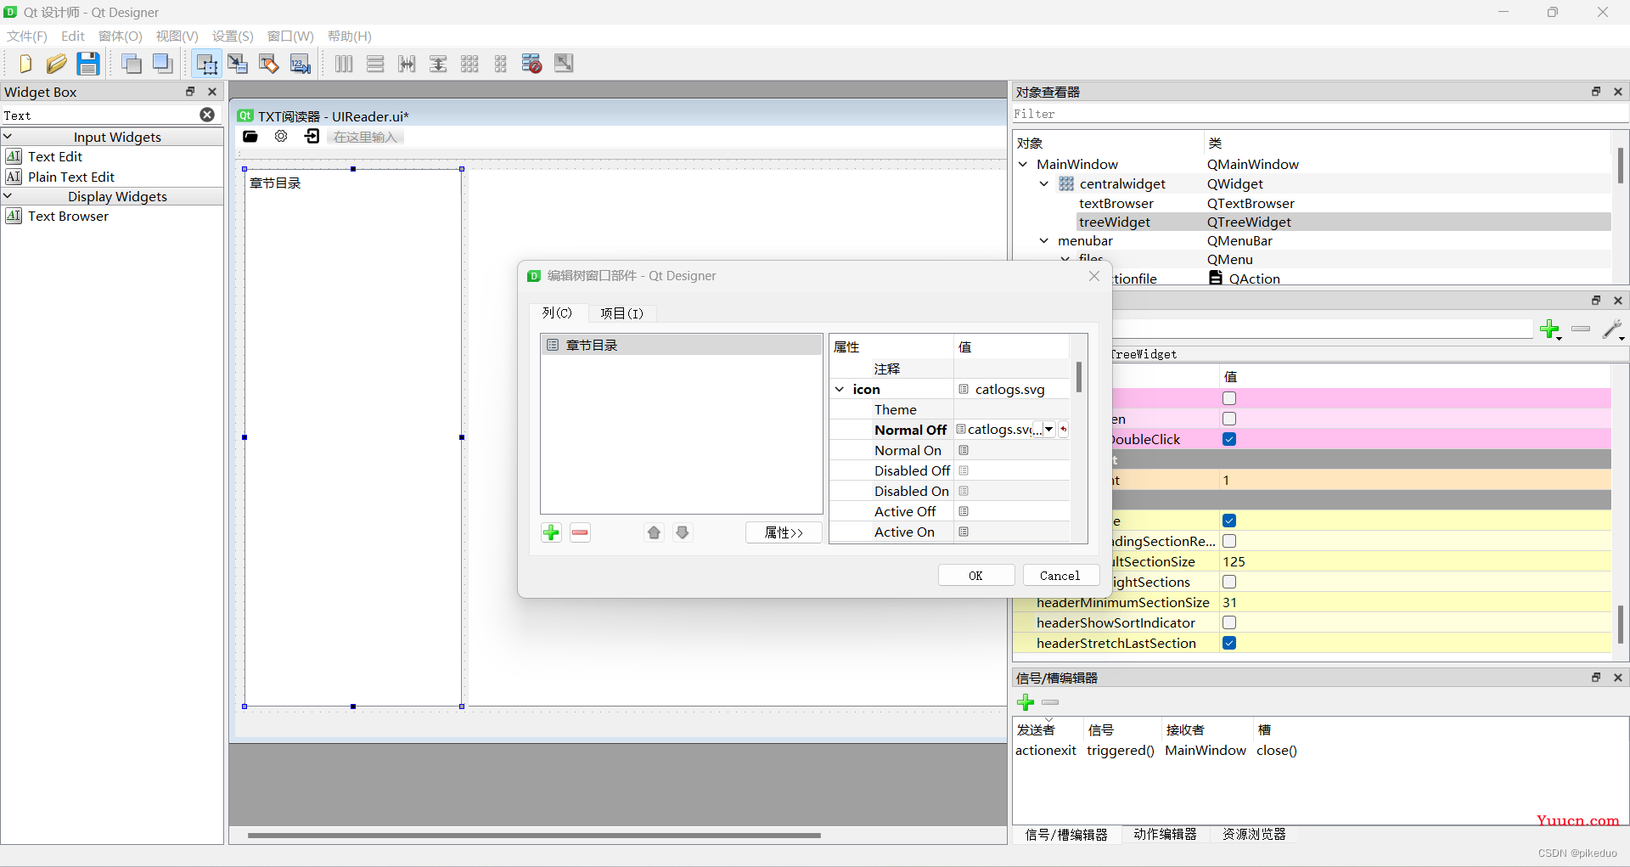
Task: Collapse the Display Widgets category
Action: [8, 195]
